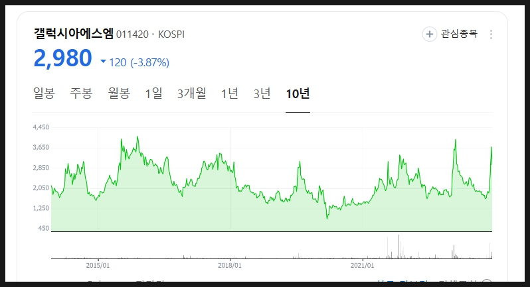530x287 pixels.
Task: Switch to the 월봉 chart tab
Action: 119,93
